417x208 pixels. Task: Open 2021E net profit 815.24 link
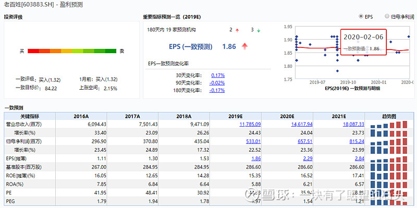(358, 141)
